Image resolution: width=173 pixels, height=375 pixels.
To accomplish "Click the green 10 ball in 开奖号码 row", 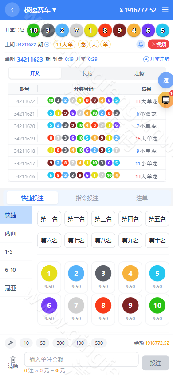I will click(x=33, y=30).
